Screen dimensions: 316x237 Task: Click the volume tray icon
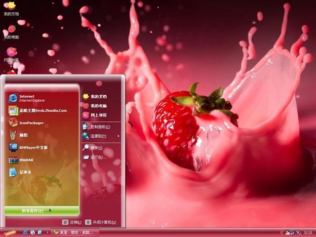coord(298,233)
